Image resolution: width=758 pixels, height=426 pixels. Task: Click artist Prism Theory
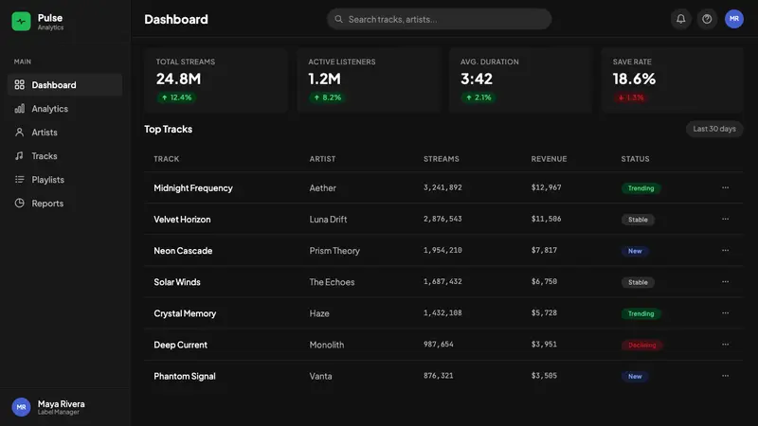334,251
